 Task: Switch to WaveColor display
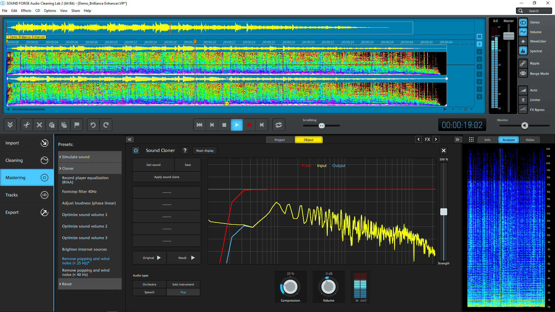(x=523, y=41)
